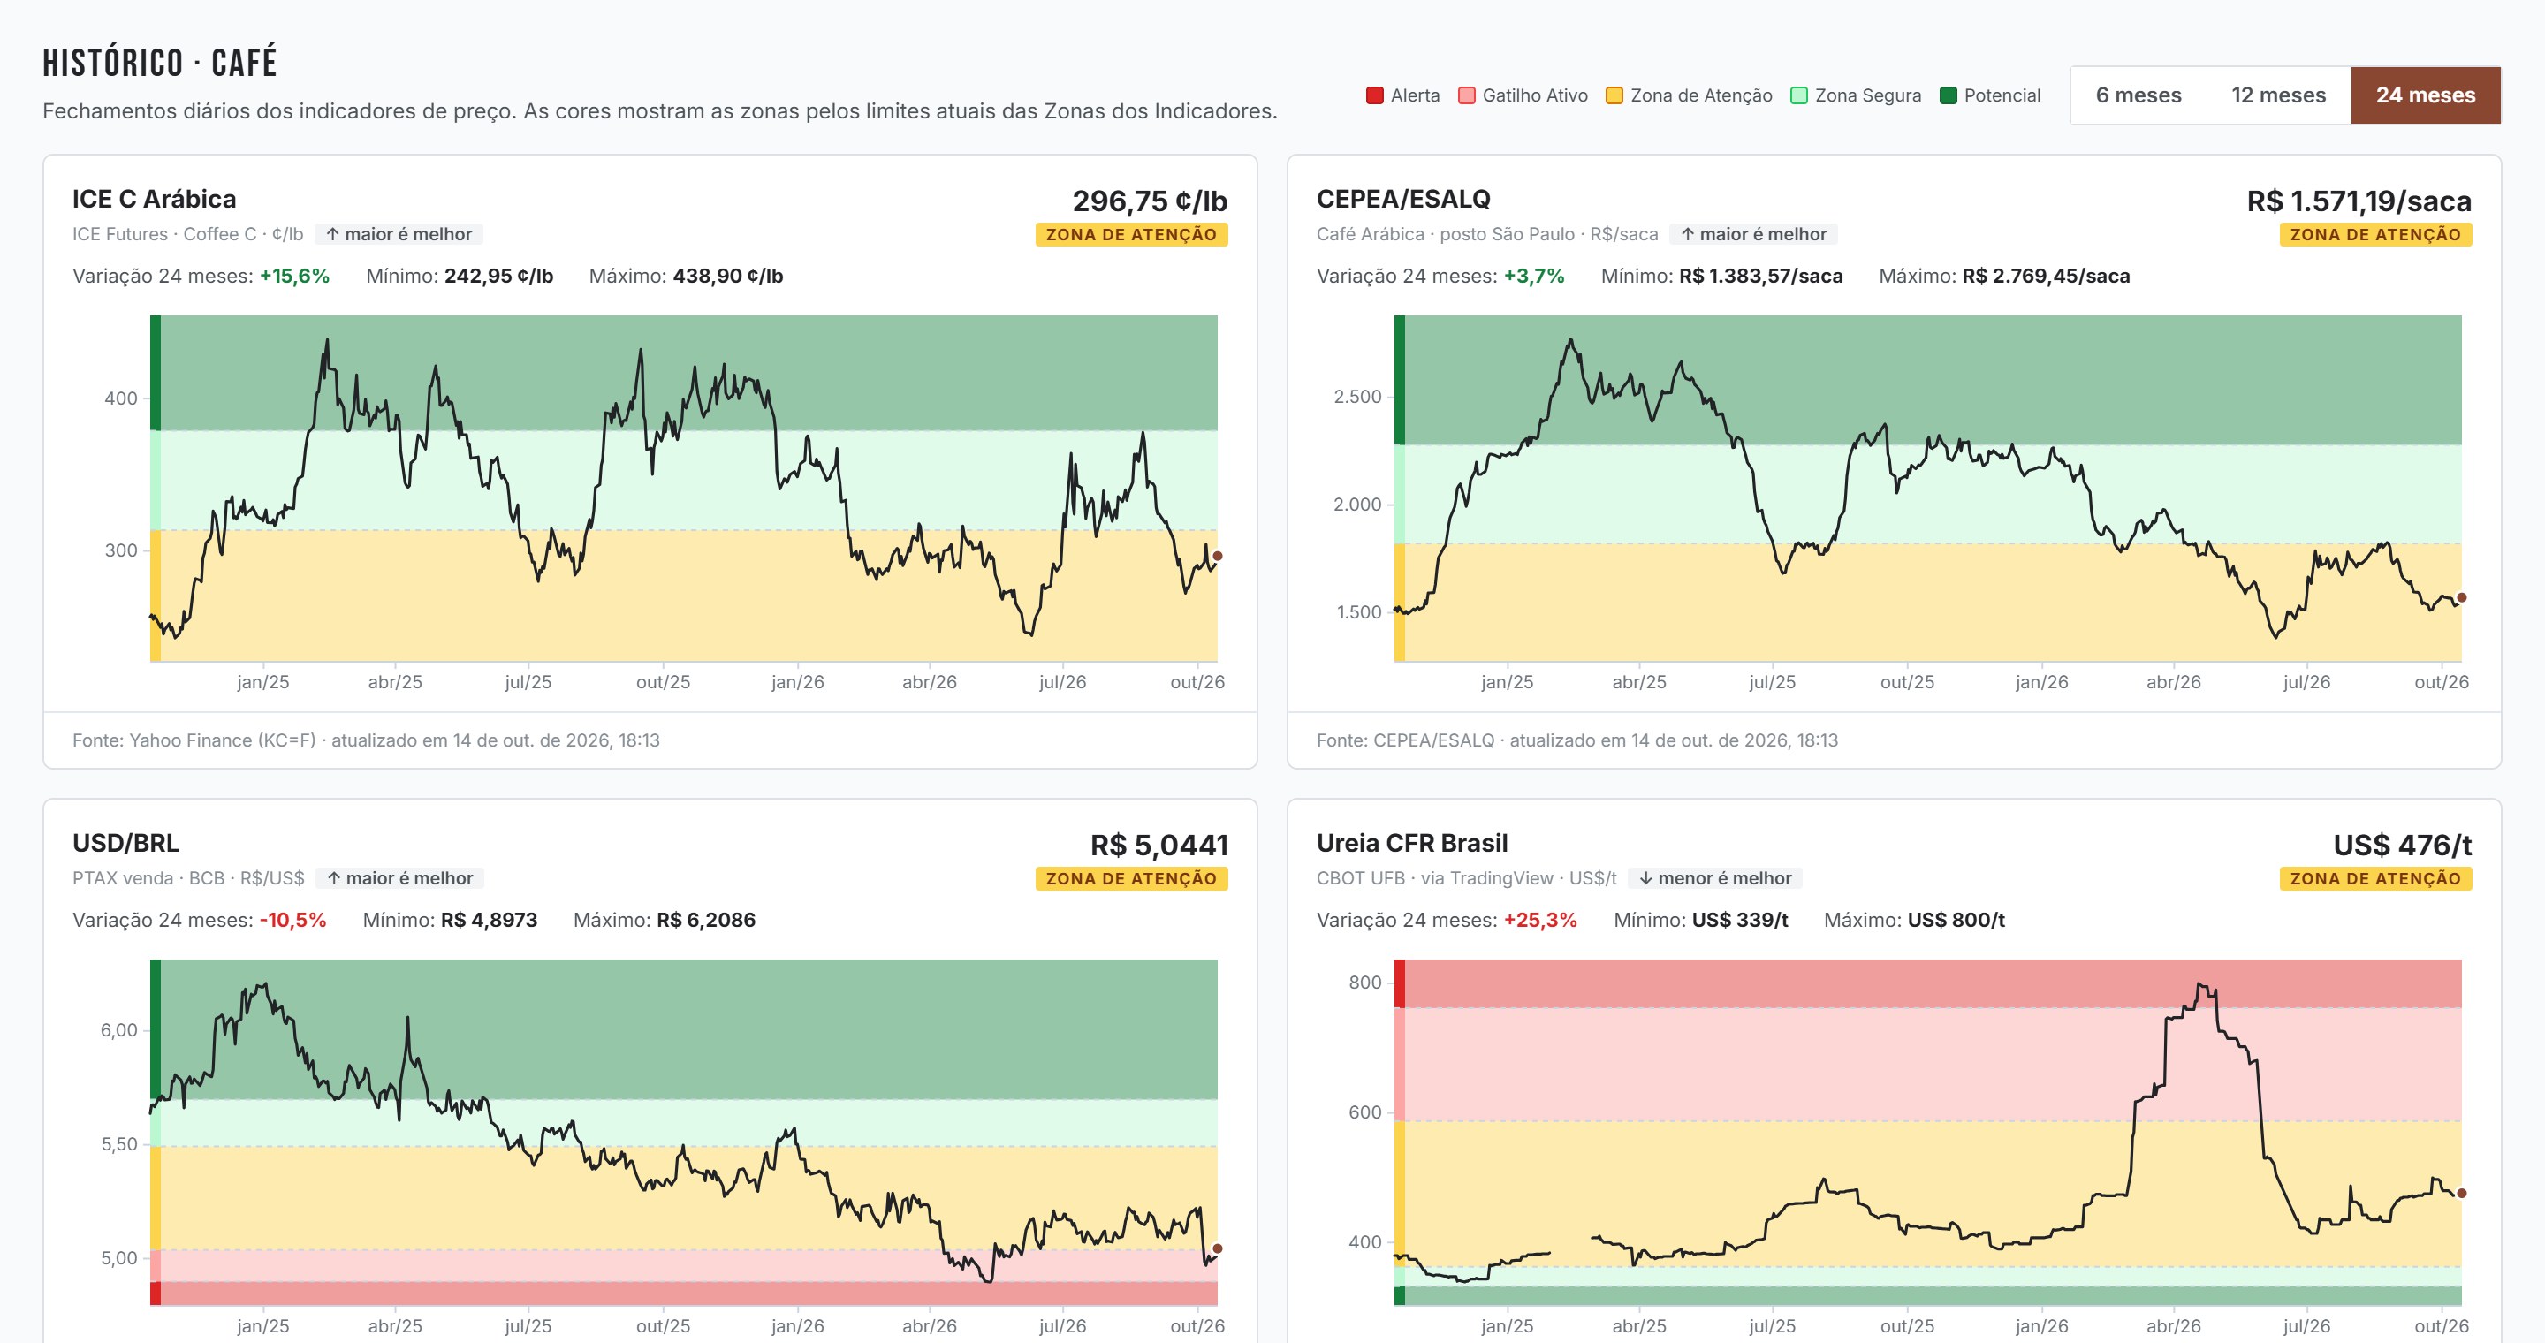Click CEPEA/ESALQ Zona de Atenção badge

2375,234
